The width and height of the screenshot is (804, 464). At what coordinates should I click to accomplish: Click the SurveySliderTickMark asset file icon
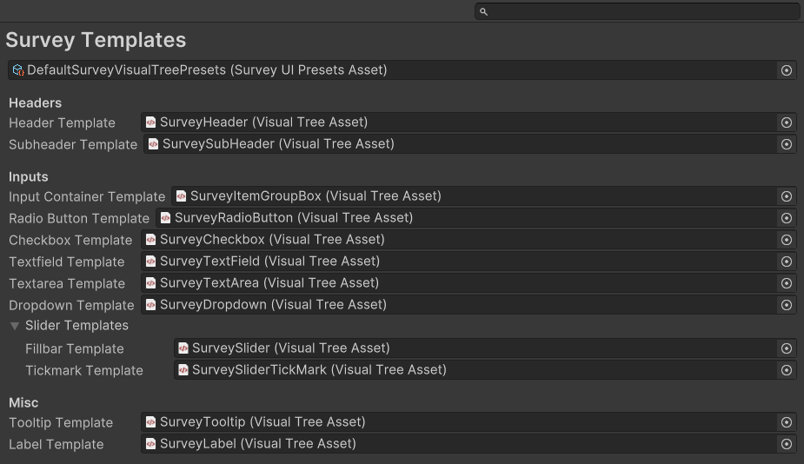coord(183,369)
